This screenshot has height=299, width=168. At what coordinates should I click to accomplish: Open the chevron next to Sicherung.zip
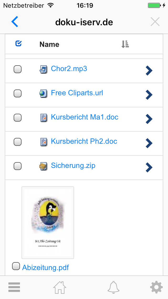149,167
